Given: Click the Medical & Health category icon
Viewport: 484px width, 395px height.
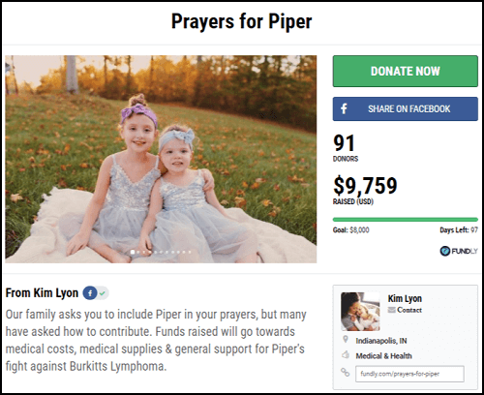Looking at the screenshot, I should 346,355.
